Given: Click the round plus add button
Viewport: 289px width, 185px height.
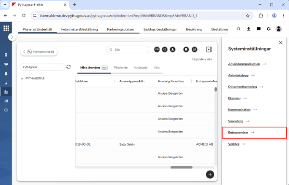Looking at the screenshot, I should pyautogui.click(x=210, y=174).
